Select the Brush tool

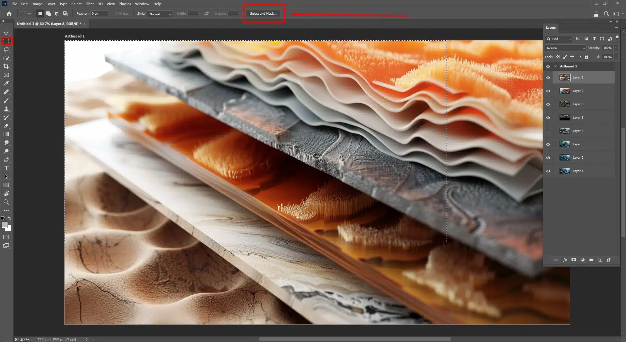click(x=6, y=100)
